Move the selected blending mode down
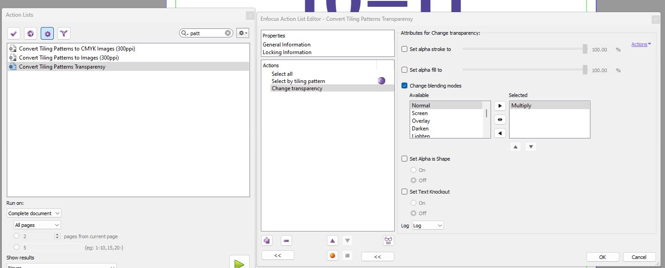This screenshot has width=665, height=268. 531,147
